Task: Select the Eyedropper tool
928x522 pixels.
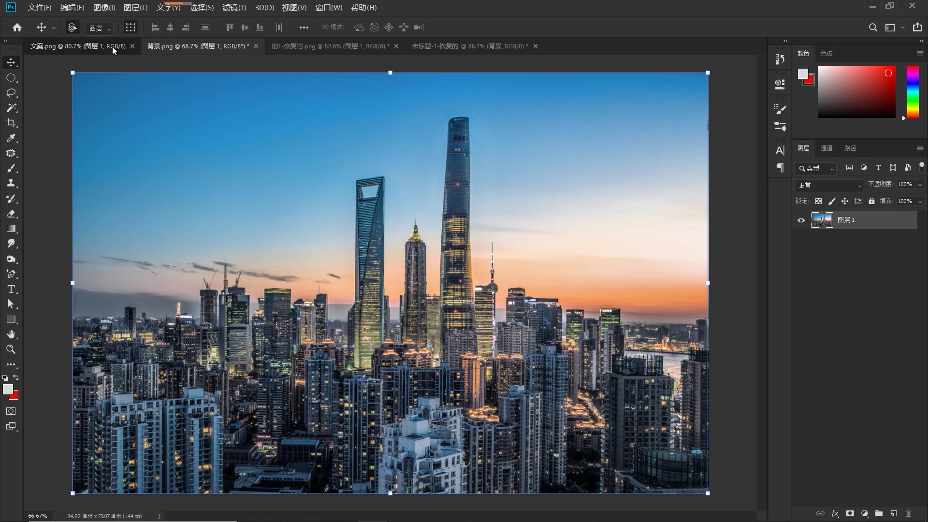Action: tap(11, 138)
